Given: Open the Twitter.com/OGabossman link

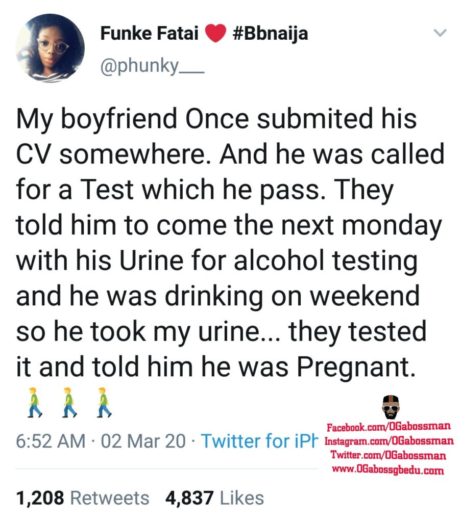Looking at the screenshot, I should (x=388, y=455).
